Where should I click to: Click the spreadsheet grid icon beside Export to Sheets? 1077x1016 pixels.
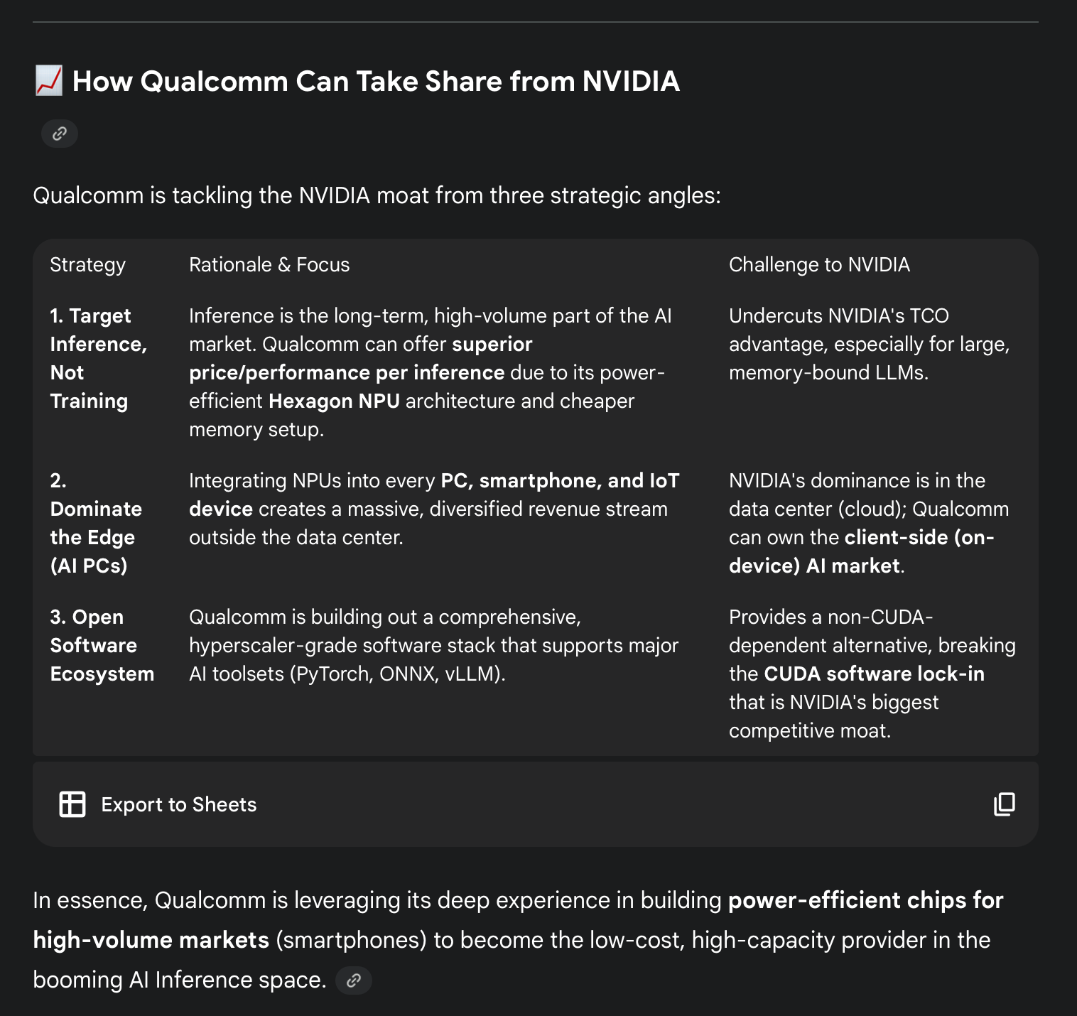tap(72, 804)
